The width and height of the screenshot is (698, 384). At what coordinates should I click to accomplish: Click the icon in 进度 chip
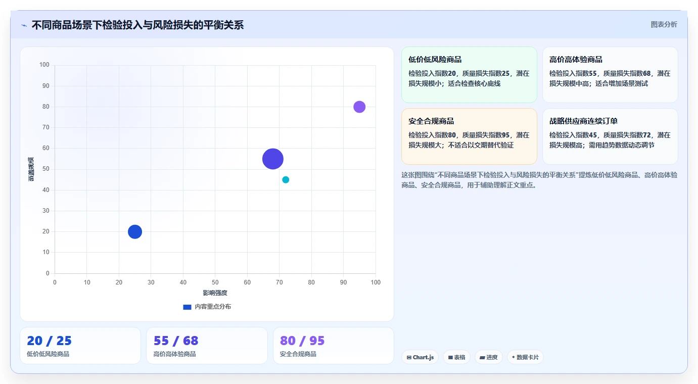pyautogui.click(x=482, y=357)
